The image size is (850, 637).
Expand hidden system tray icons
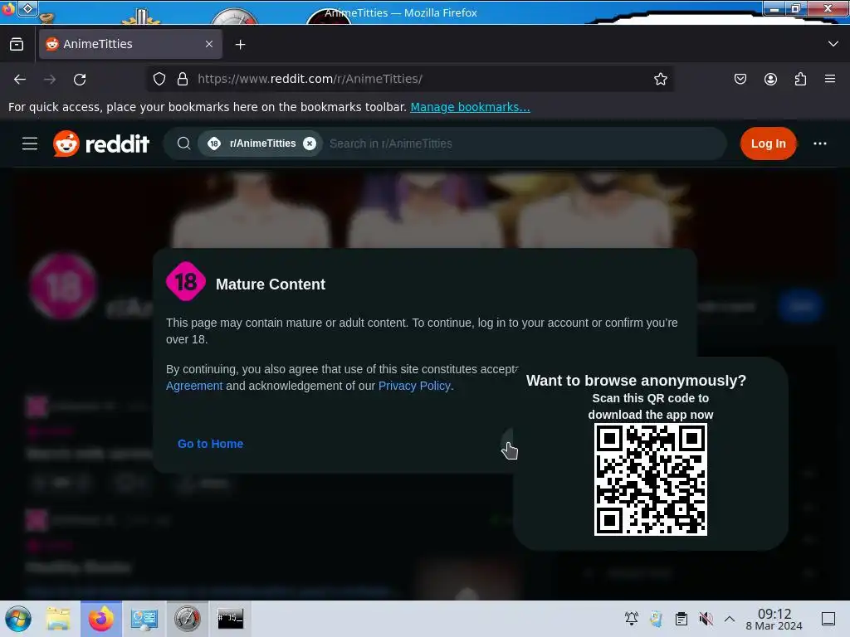[730, 619]
